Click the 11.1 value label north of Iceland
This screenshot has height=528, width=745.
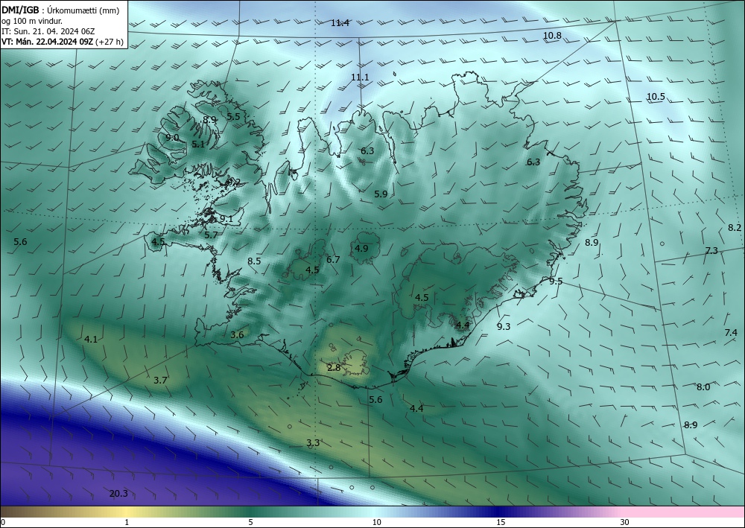pos(360,77)
